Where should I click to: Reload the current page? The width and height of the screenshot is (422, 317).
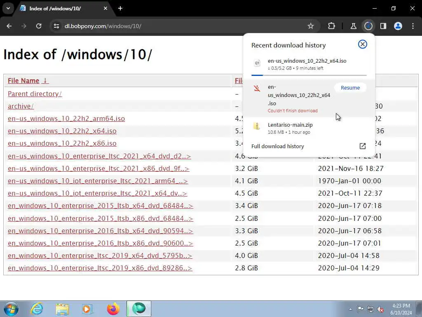[x=39, y=26]
